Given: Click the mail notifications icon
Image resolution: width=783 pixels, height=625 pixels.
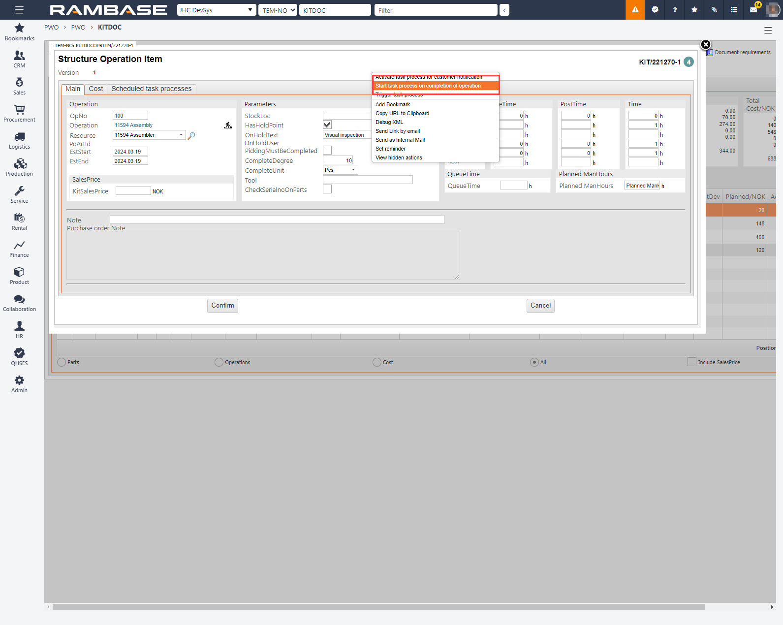Looking at the screenshot, I should pyautogui.click(x=753, y=10).
